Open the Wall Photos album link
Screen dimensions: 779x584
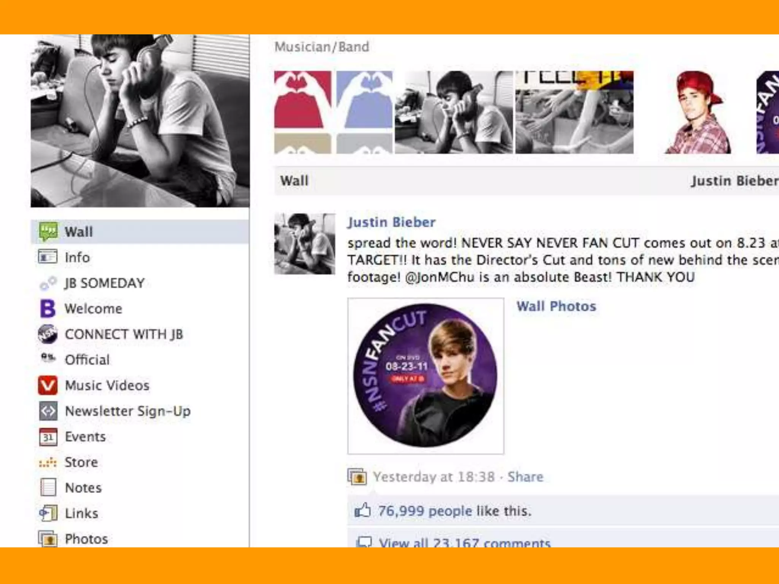tap(556, 306)
